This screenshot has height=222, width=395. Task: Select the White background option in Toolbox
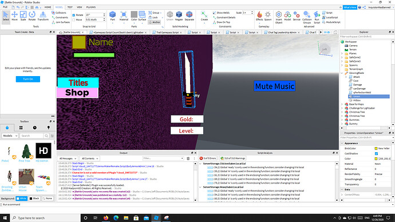pyautogui.click(x=21, y=199)
